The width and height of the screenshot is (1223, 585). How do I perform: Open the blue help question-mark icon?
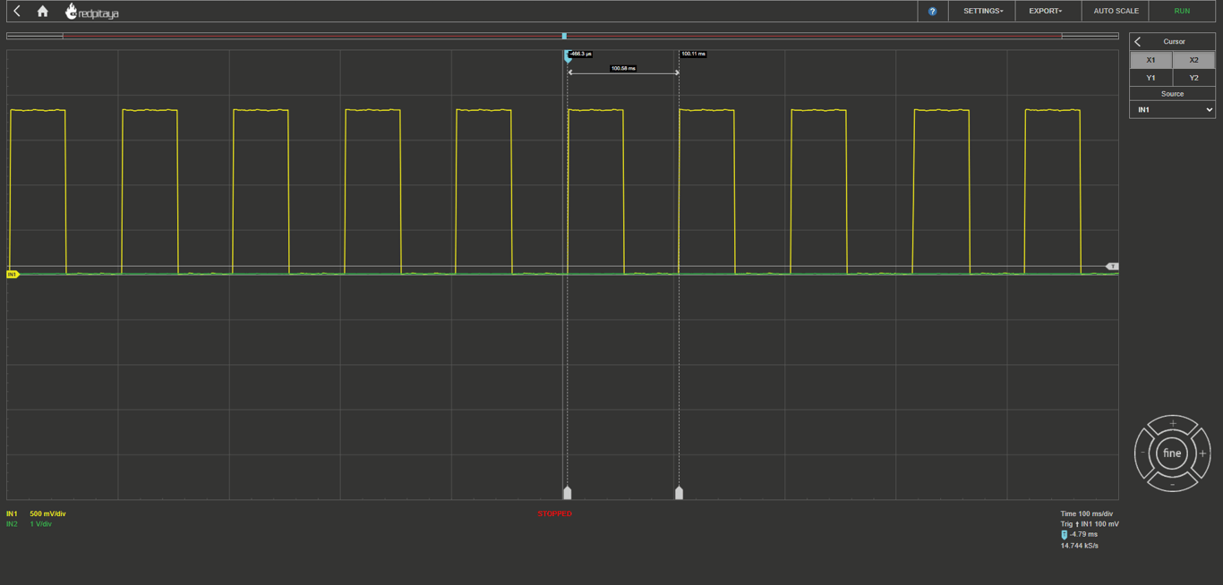[x=932, y=12]
